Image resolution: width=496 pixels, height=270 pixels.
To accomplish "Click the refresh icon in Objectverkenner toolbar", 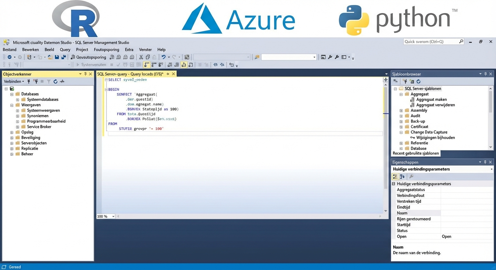I will [x=55, y=81].
